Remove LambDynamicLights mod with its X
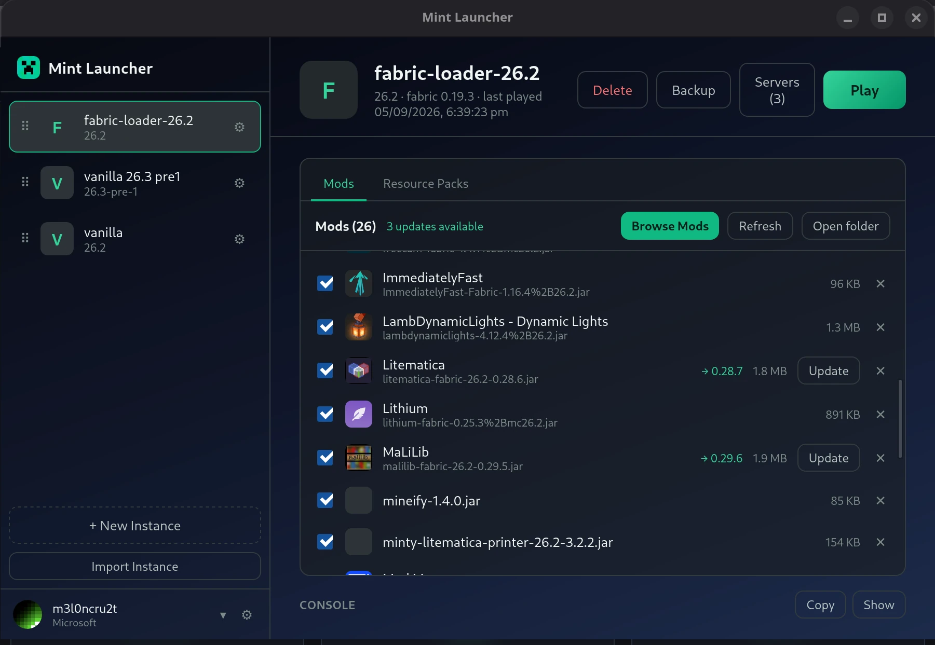The width and height of the screenshot is (935, 645). click(x=880, y=327)
